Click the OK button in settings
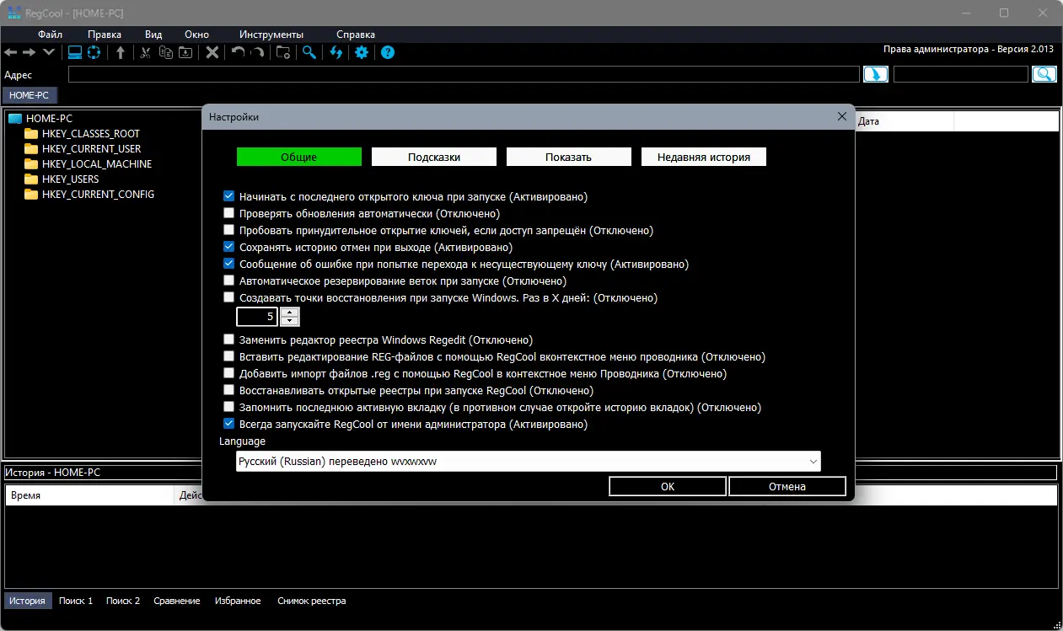The image size is (1063, 631). (668, 486)
